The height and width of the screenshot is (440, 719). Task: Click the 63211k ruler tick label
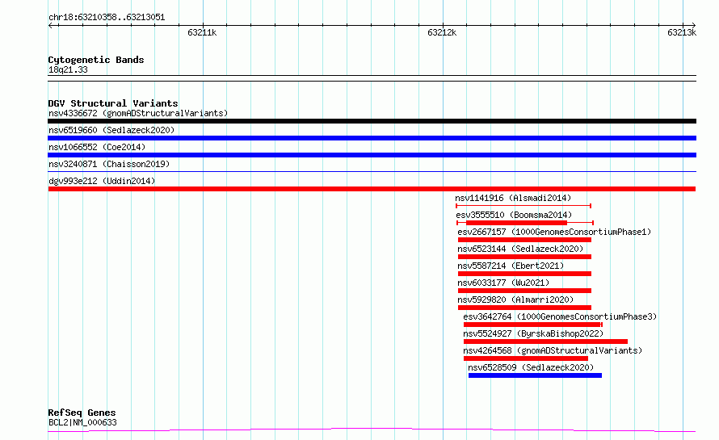(202, 32)
